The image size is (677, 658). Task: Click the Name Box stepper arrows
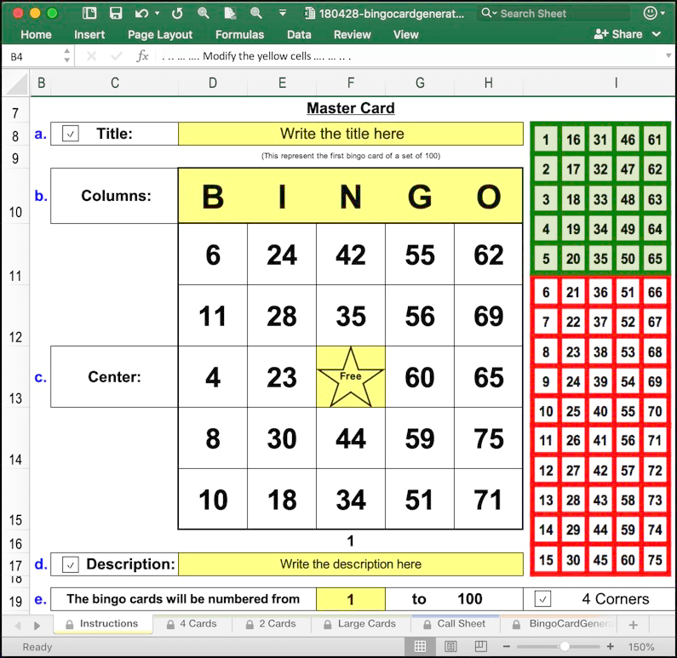tap(66, 55)
